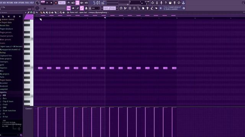The width and height of the screenshot is (245, 137).
Task: Stop playback with the stop button
Action: coord(51,3)
